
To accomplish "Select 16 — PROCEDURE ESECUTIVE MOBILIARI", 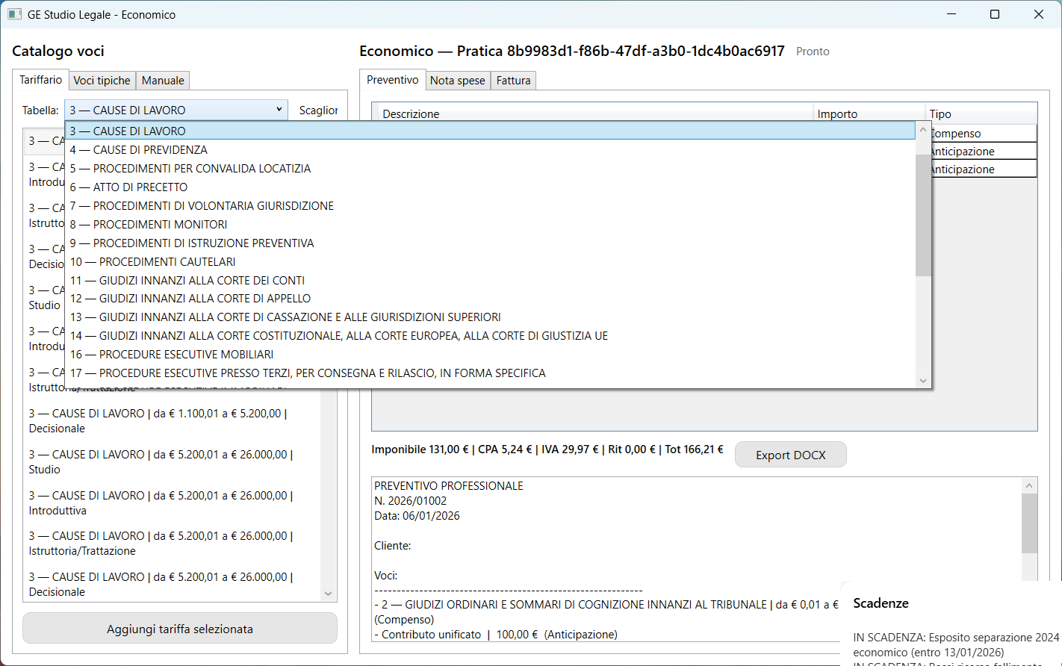I will (172, 354).
